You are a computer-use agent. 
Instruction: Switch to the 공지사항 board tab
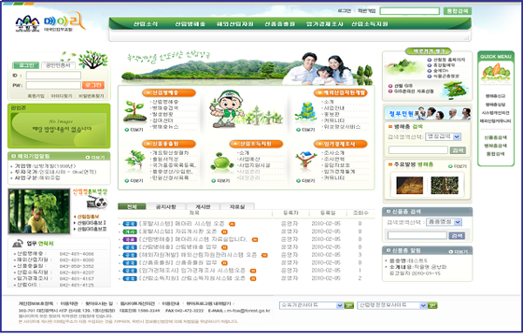tap(166, 206)
